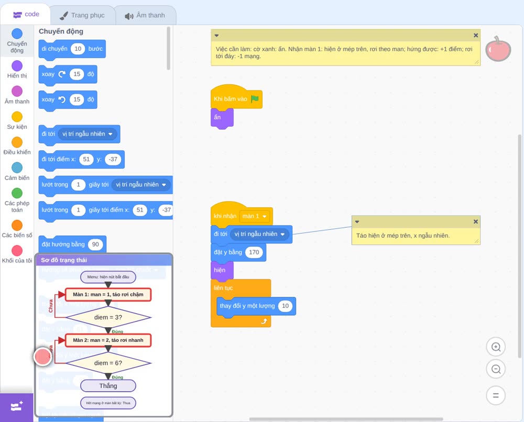The height and width of the screenshot is (422, 524).
Task: Zoom in the workspace
Action: coord(496,347)
